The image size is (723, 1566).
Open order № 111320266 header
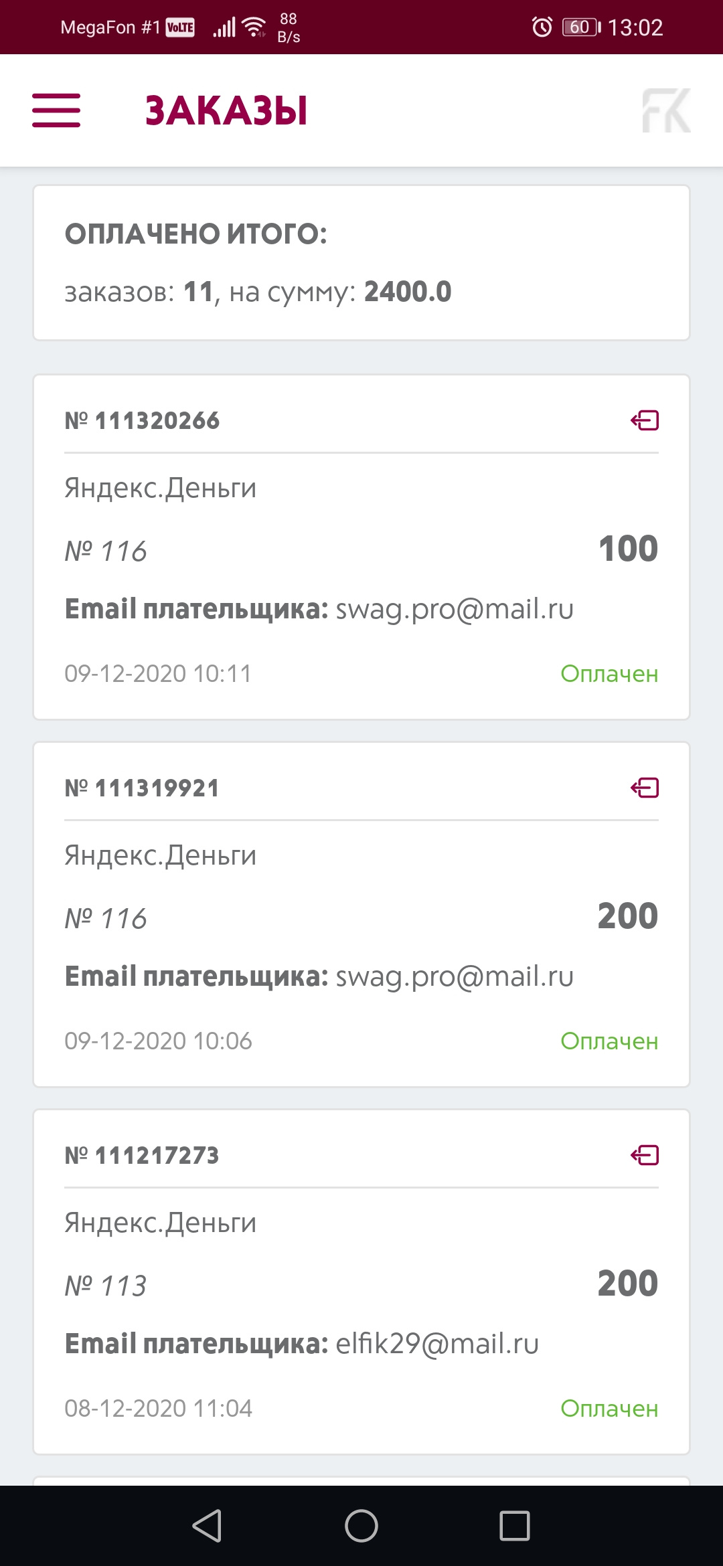click(x=142, y=421)
